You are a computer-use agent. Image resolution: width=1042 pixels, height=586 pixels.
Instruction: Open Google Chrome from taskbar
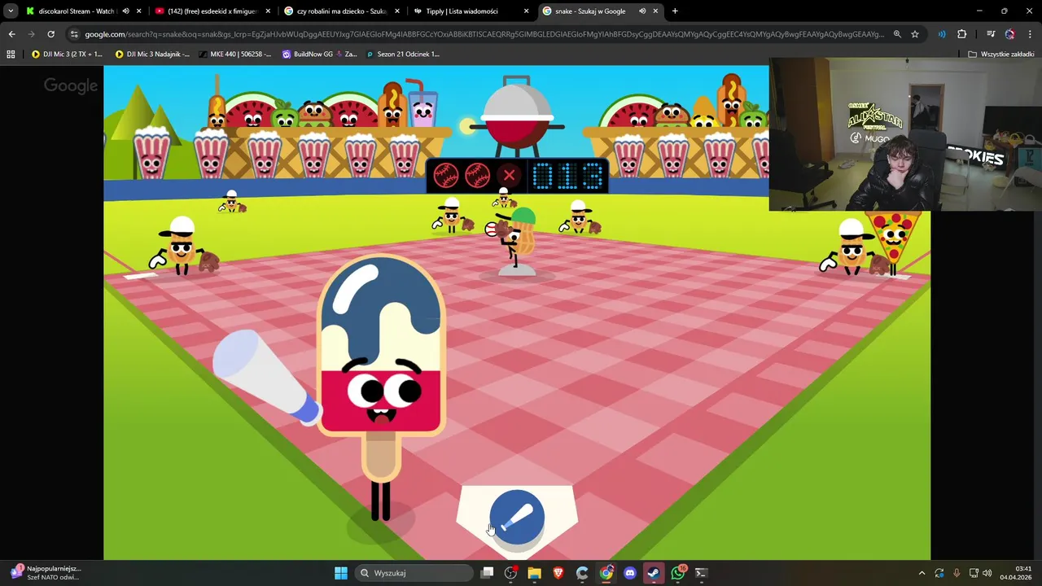tap(606, 573)
